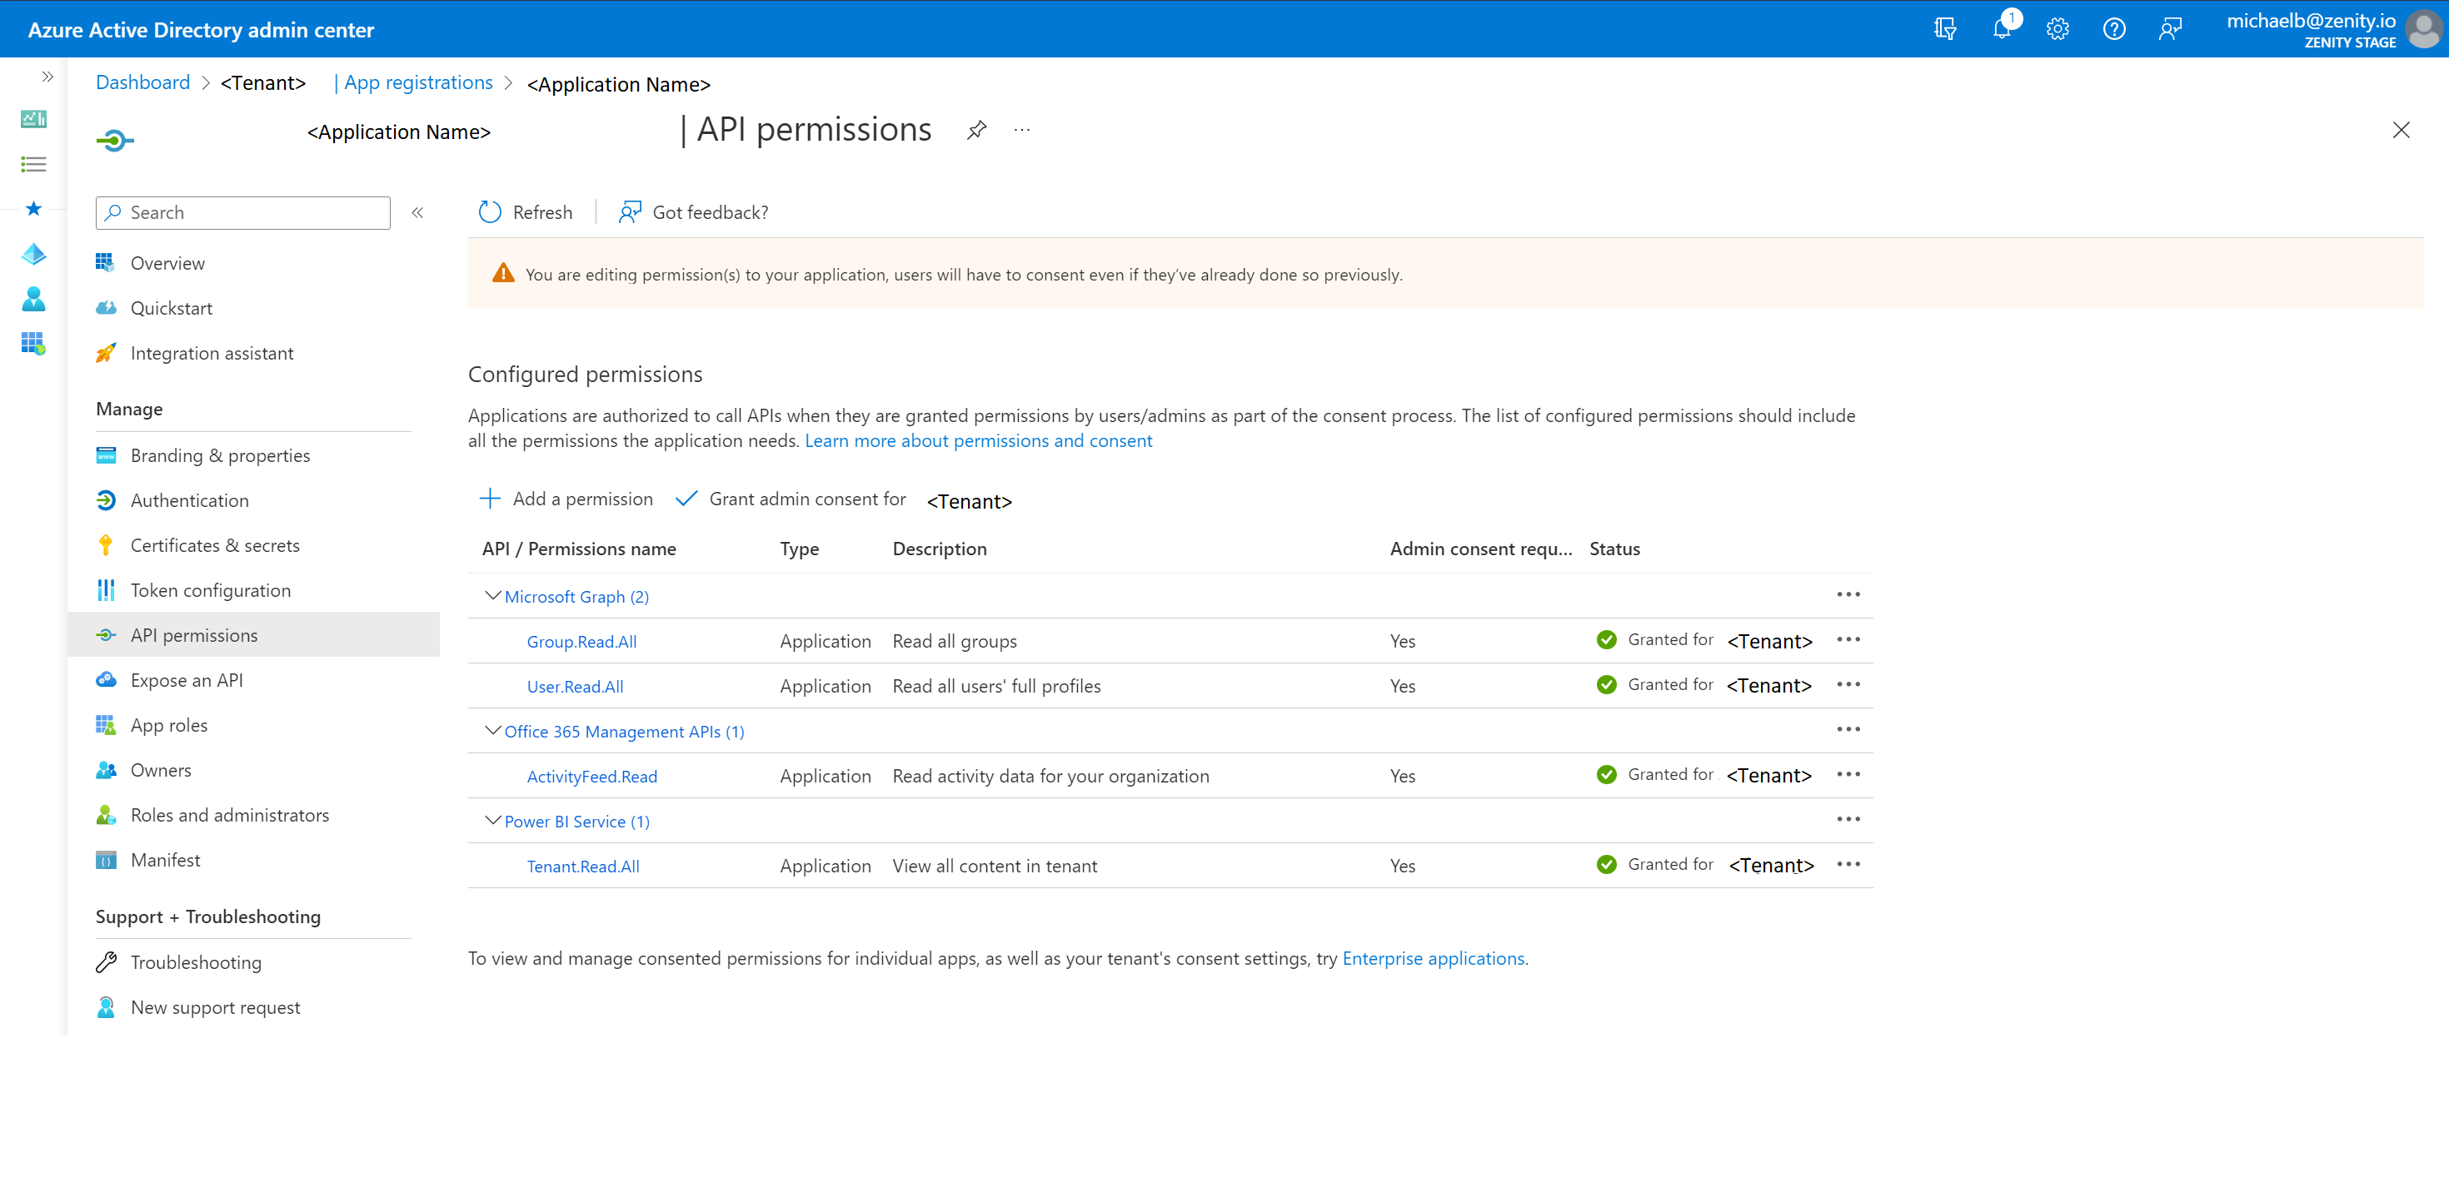Screen dimensions: 2449x1202
Task: Open Certificates & secrets menu item
Action: point(215,545)
